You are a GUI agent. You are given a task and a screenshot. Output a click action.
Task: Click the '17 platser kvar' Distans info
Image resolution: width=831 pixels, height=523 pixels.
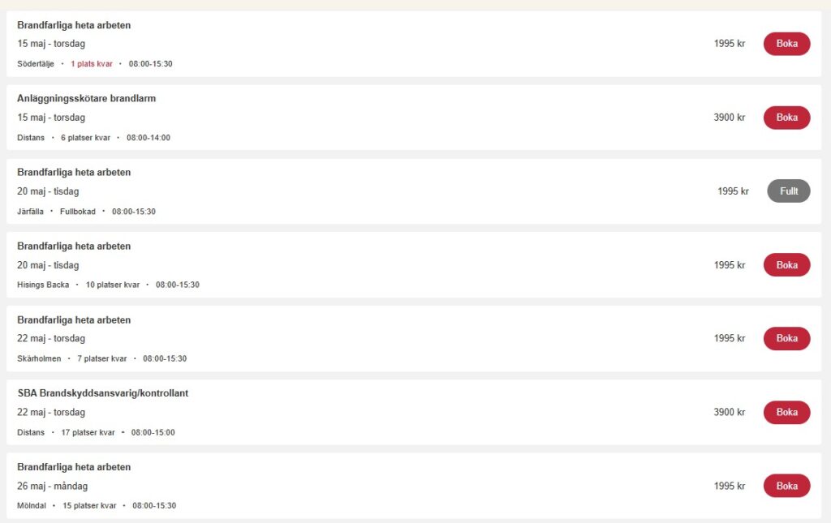(88, 432)
